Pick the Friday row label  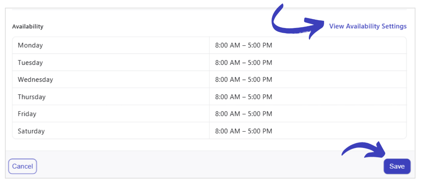[27, 114]
